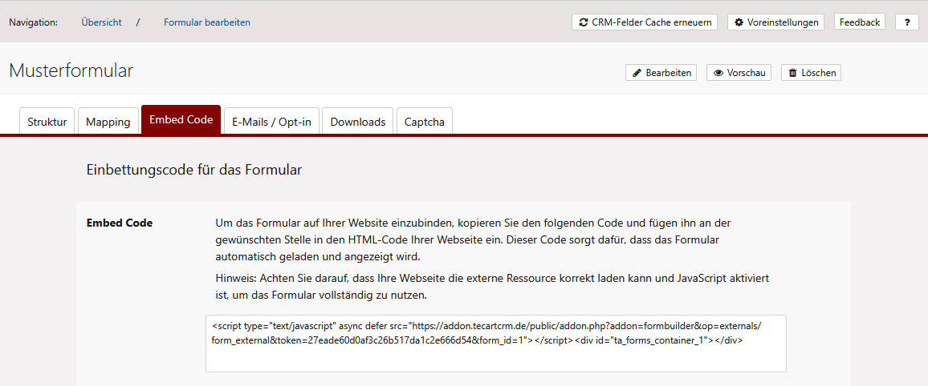Switch to the Struktur tab
Screen dimensions: 928x386
pos(47,122)
